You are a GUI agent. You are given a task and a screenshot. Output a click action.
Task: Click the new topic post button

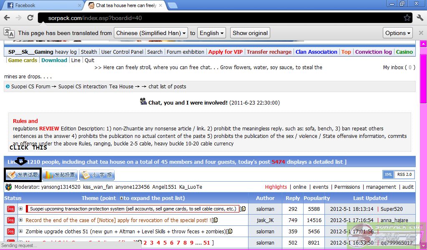pyautogui.click(x=23, y=175)
